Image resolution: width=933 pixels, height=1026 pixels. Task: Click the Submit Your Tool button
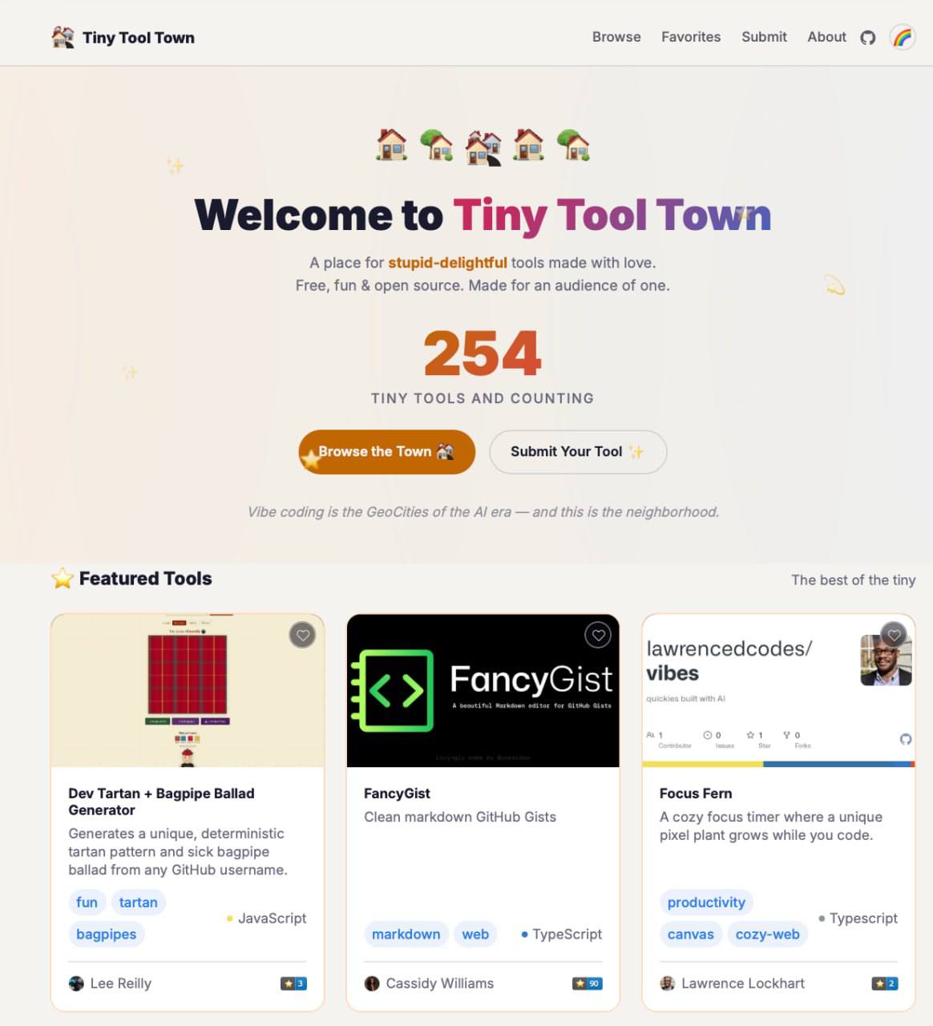[x=578, y=452]
